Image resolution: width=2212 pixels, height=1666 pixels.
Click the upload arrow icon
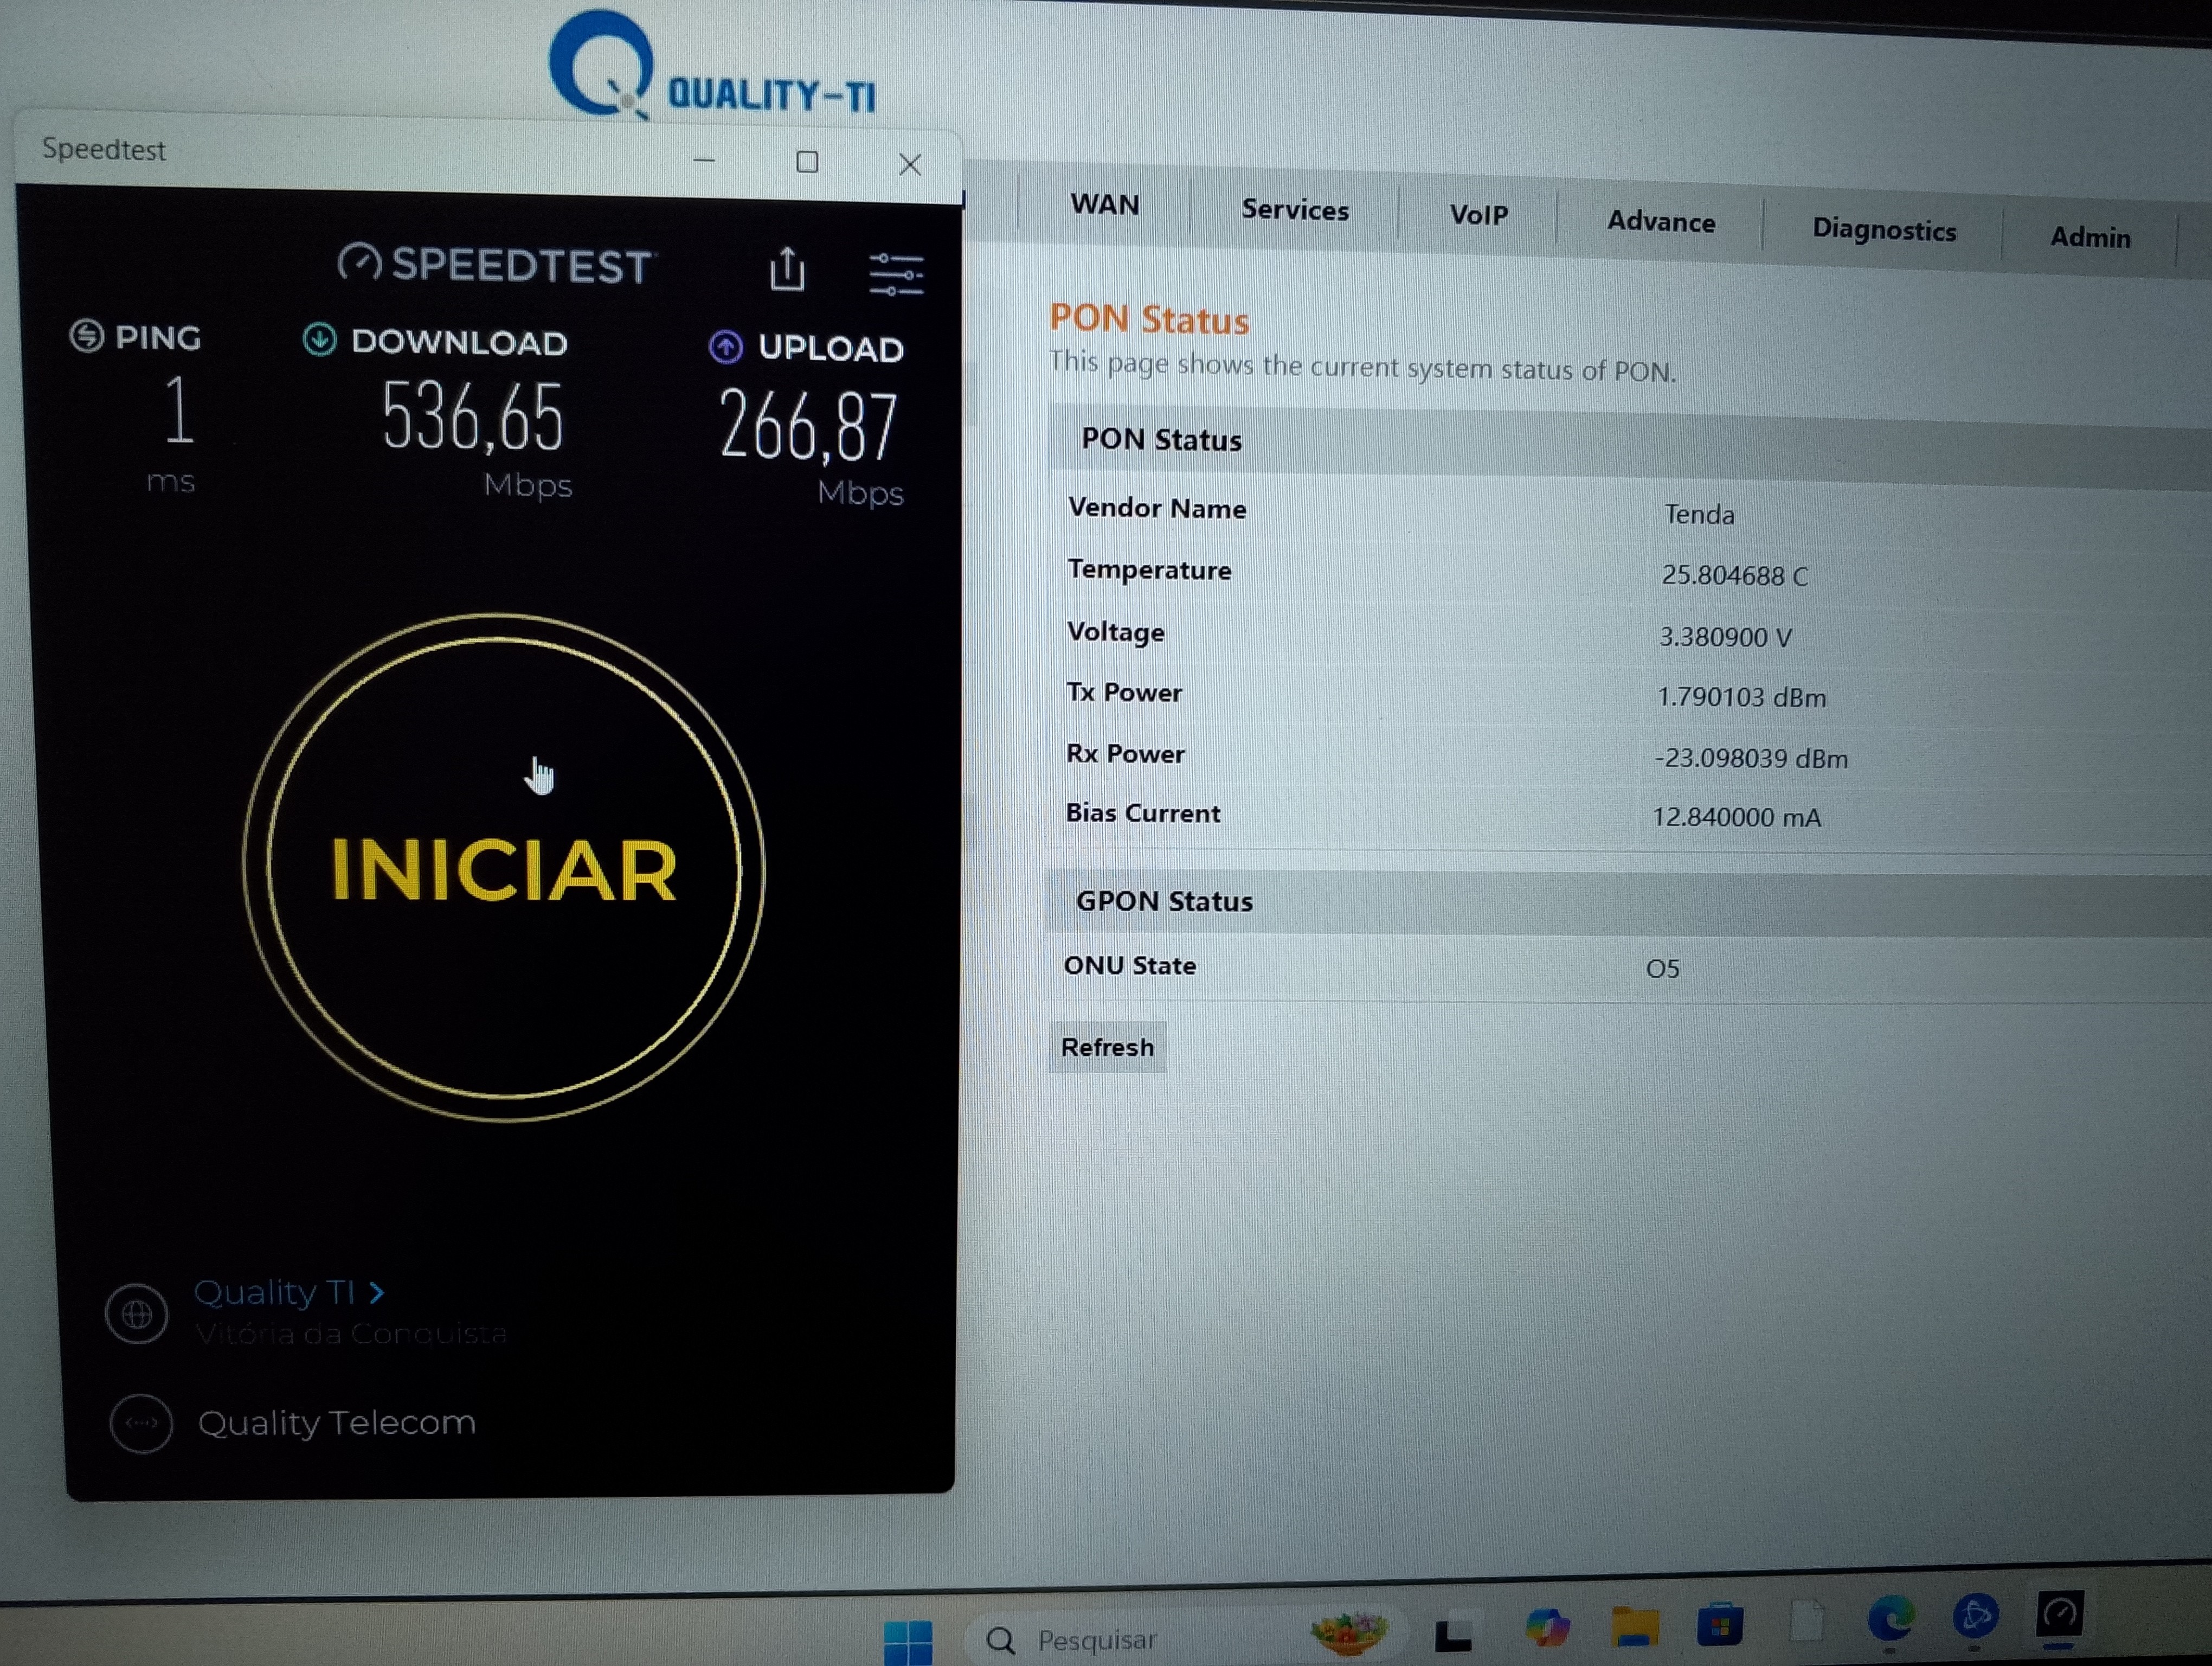(726, 347)
